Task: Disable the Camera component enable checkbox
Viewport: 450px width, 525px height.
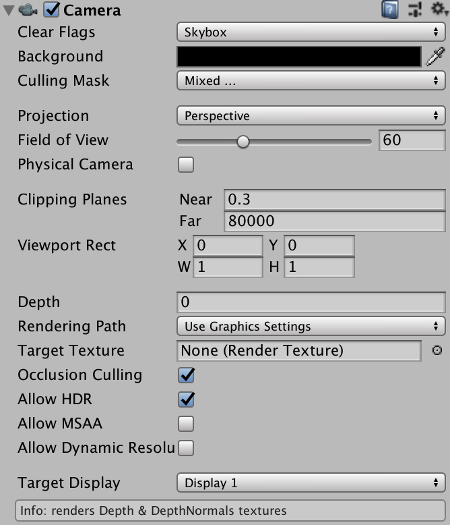Action: [x=53, y=10]
